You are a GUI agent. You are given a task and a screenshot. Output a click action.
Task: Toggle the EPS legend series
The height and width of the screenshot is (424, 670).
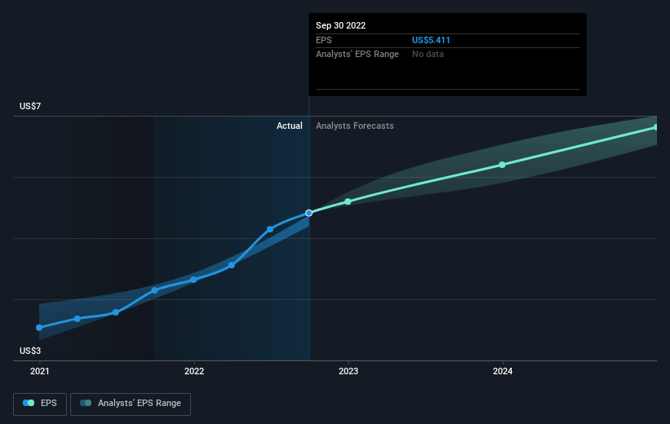pos(40,404)
